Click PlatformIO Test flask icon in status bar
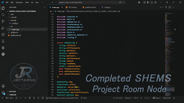 pos(34,98)
